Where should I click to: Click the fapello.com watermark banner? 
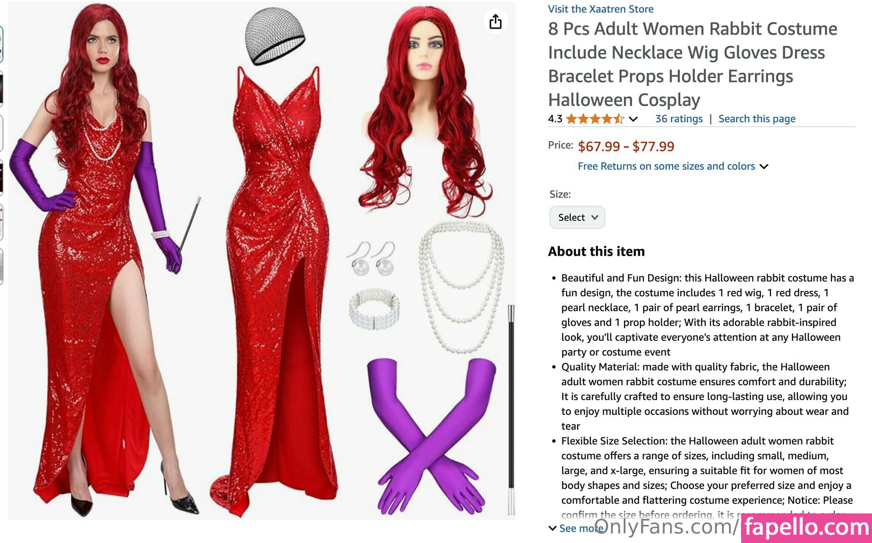pyautogui.click(x=807, y=528)
